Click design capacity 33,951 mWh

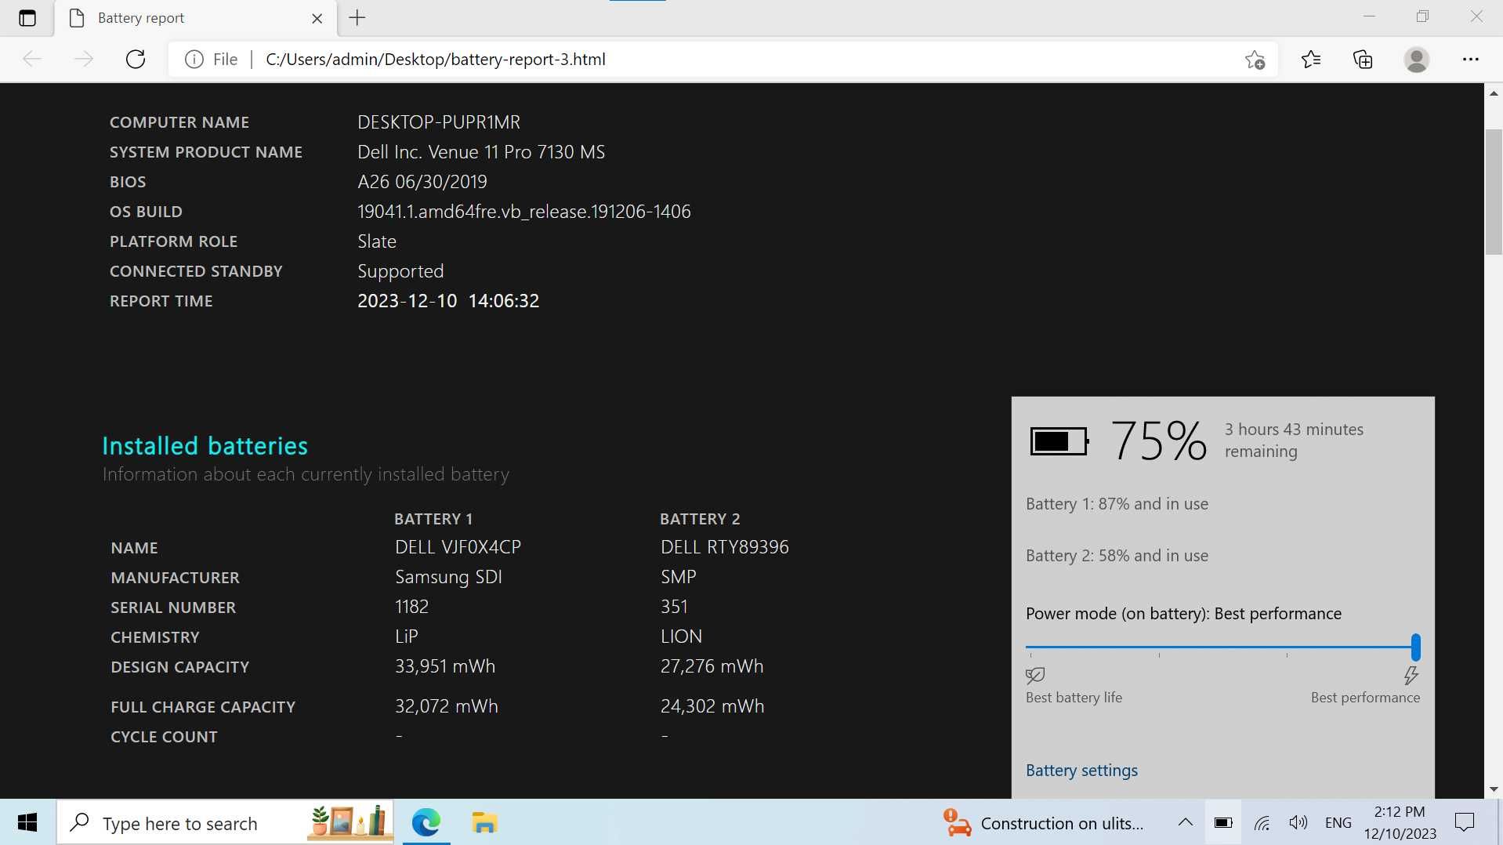click(445, 666)
